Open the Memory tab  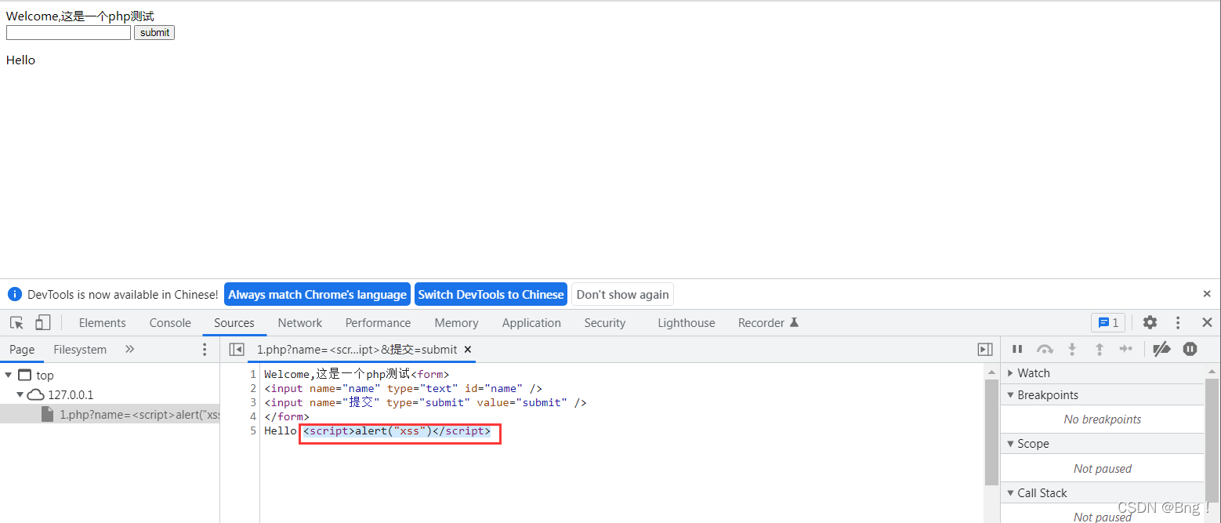[x=456, y=322]
